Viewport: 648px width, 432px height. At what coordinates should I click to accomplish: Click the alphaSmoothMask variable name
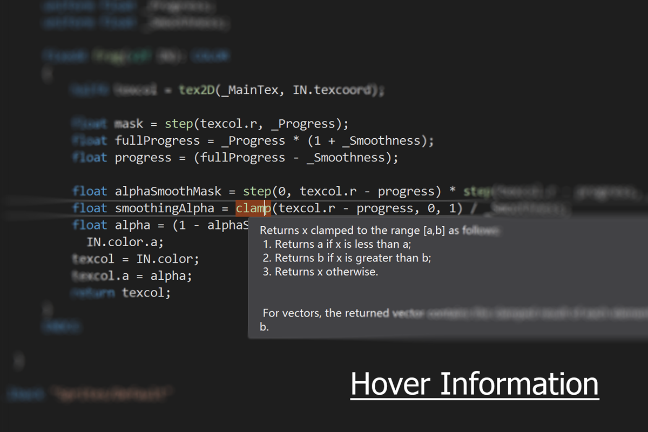[x=168, y=191]
